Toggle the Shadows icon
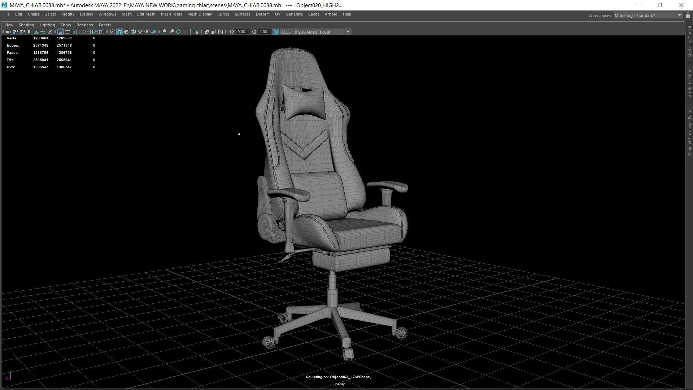 click(154, 32)
